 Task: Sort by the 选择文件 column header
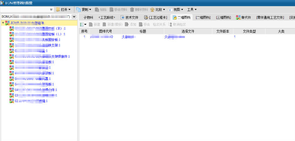[x=188, y=31]
